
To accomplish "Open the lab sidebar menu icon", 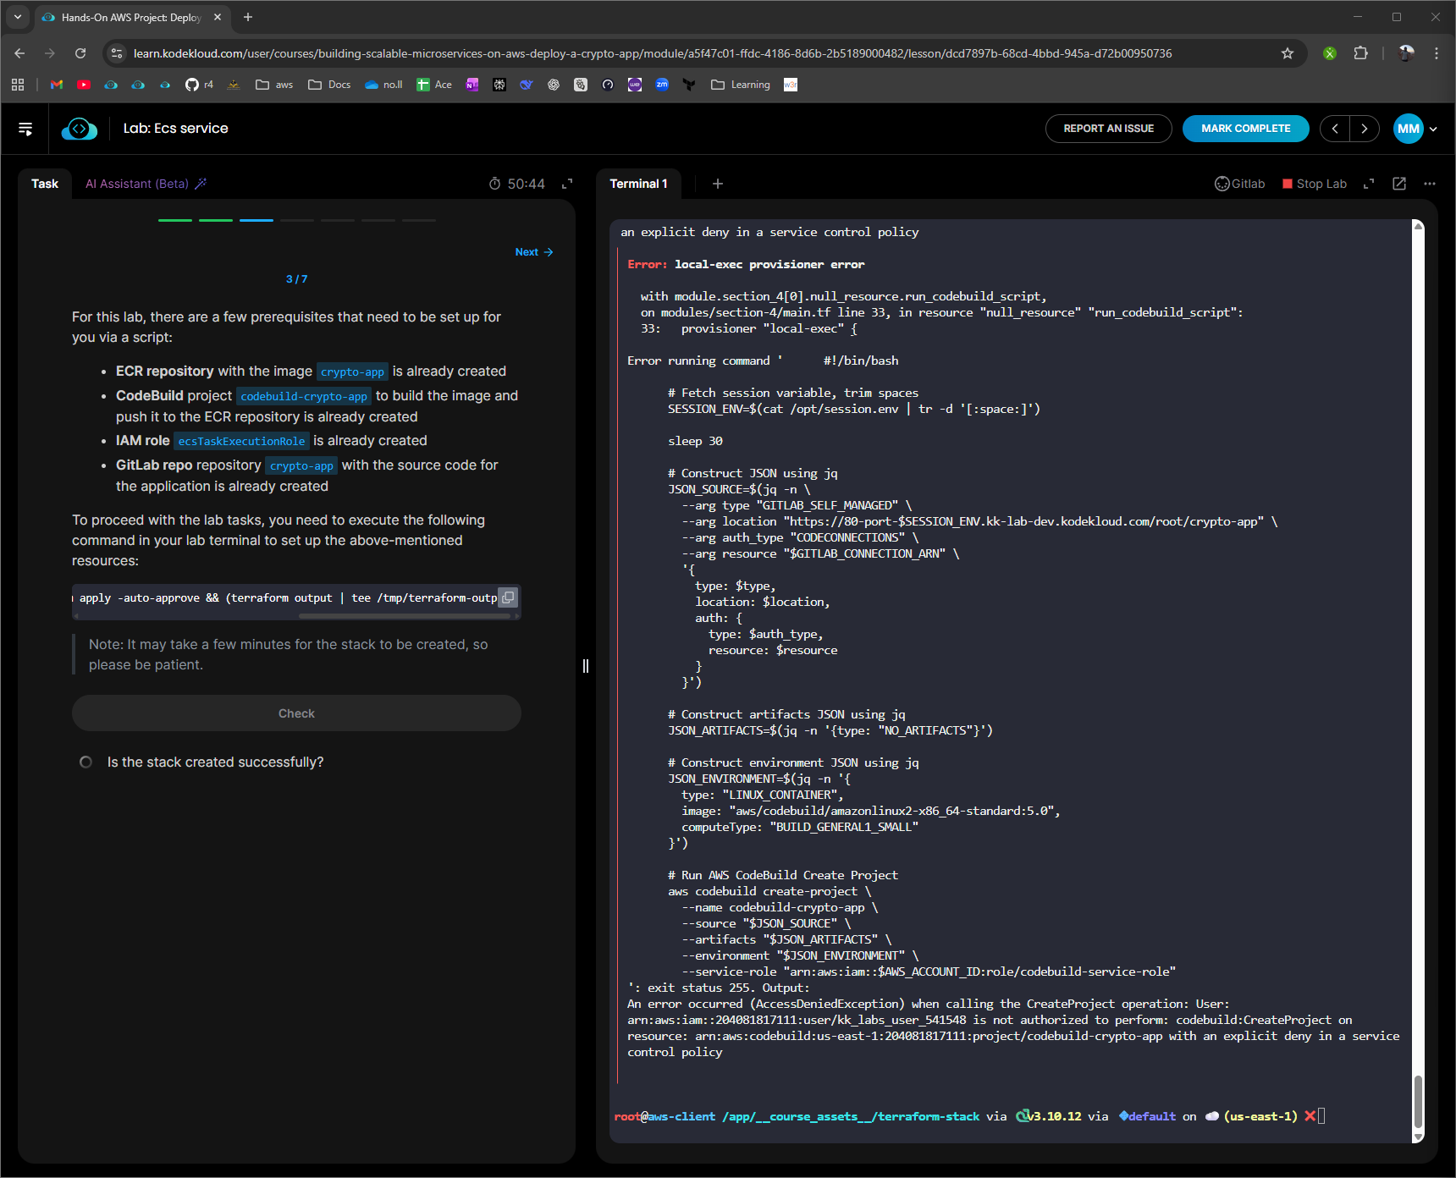I will (x=25, y=129).
